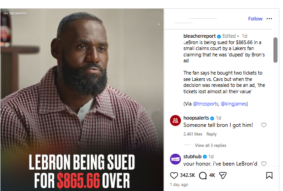View the 2,461 likes on the comment

(x=192, y=134)
